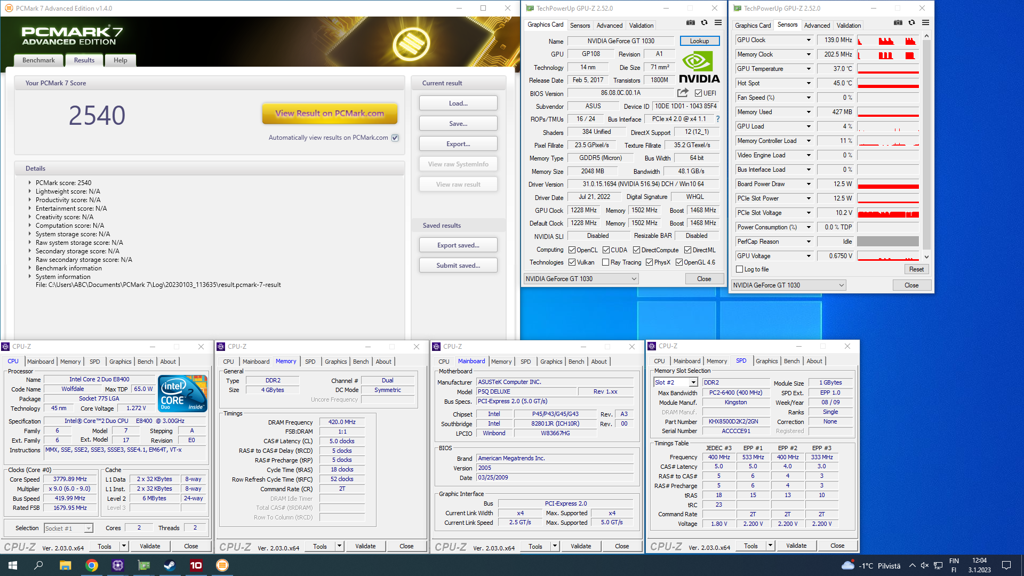The image size is (1024, 576).
Task: Open the hamburger menu in GPU-Z Graphics Card window
Action: point(718,22)
